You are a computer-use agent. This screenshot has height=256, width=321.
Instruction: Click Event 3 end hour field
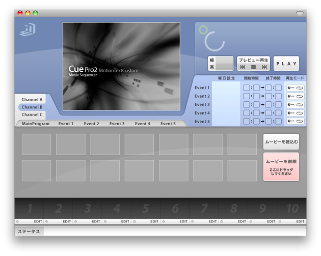[x=268, y=105]
